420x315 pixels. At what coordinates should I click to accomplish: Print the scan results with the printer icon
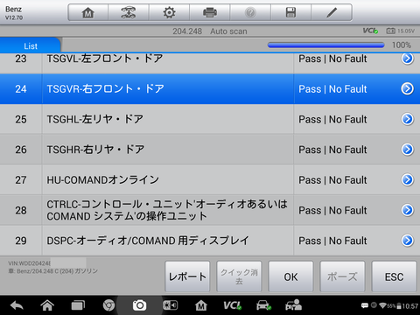tap(210, 12)
